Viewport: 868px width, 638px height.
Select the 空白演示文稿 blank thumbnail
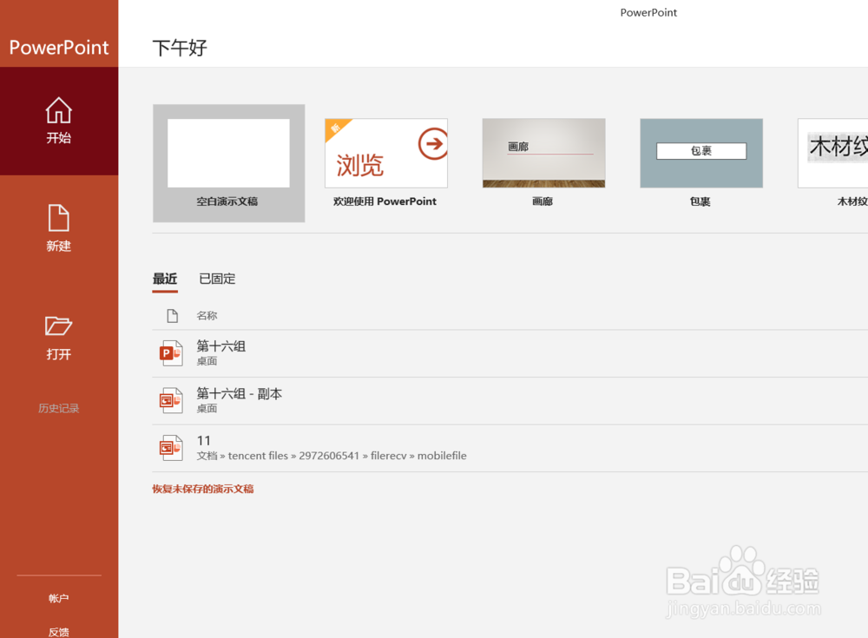pyautogui.click(x=228, y=153)
